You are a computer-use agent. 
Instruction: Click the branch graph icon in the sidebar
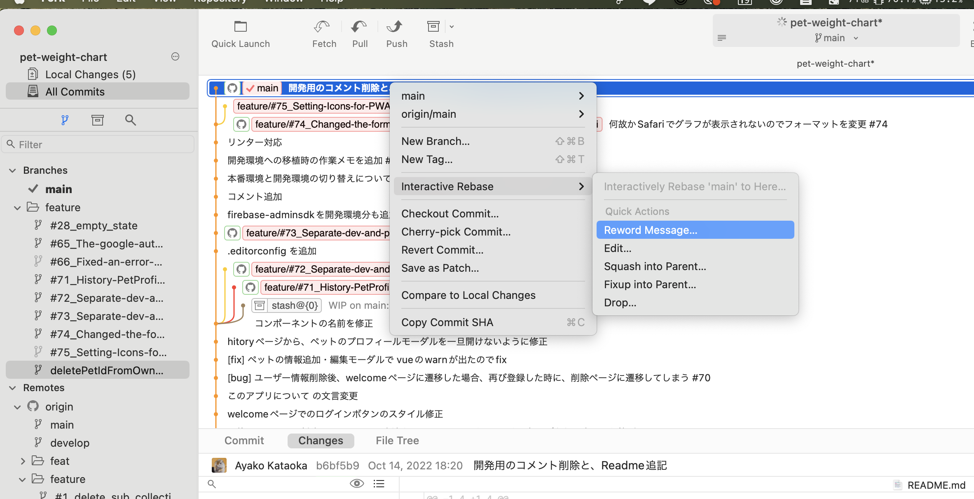(x=65, y=120)
